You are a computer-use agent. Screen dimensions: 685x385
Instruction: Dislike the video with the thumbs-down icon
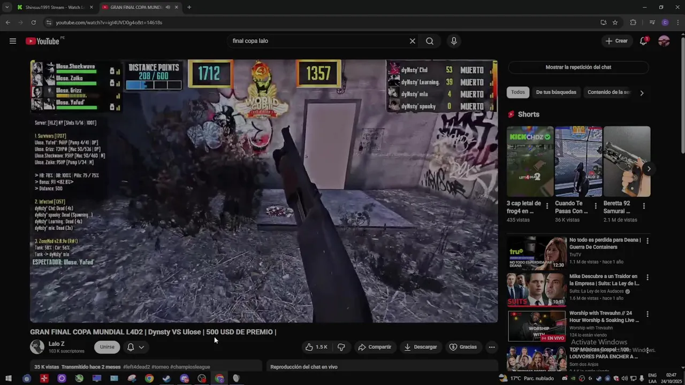(x=341, y=347)
